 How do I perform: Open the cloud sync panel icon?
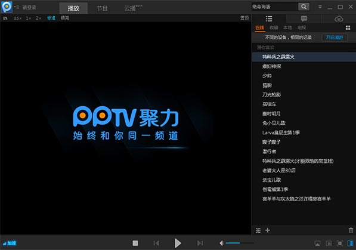coord(339,19)
